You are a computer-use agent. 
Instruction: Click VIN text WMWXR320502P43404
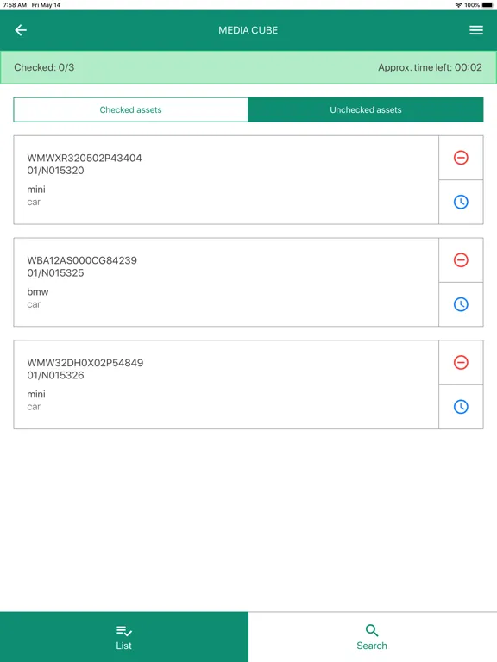[x=85, y=158]
